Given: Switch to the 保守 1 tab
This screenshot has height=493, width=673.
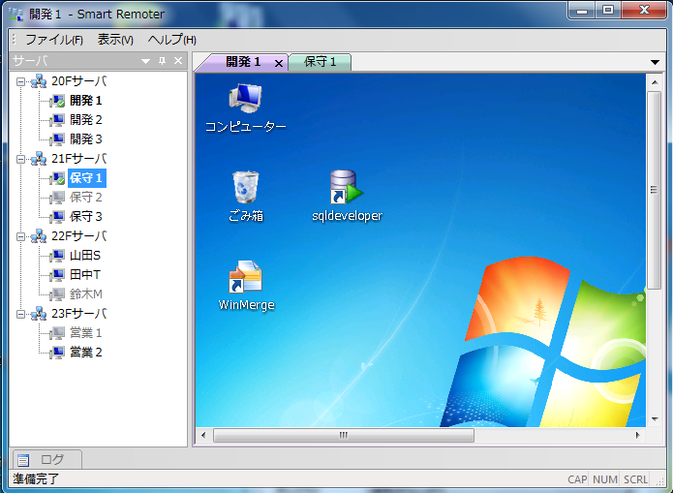Looking at the screenshot, I should point(320,62).
